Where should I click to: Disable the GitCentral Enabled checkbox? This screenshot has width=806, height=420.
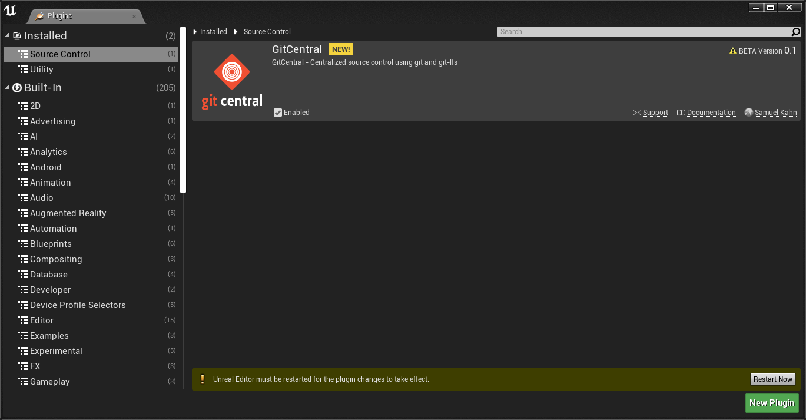point(278,113)
